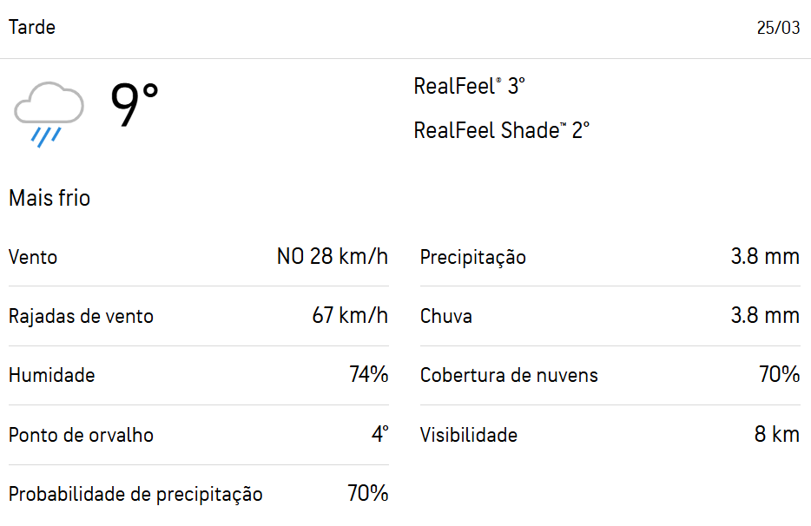Image resolution: width=811 pixels, height=526 pixels.
Task: Click the rain cloud weather icon
Action: click(x=49, y=114)
